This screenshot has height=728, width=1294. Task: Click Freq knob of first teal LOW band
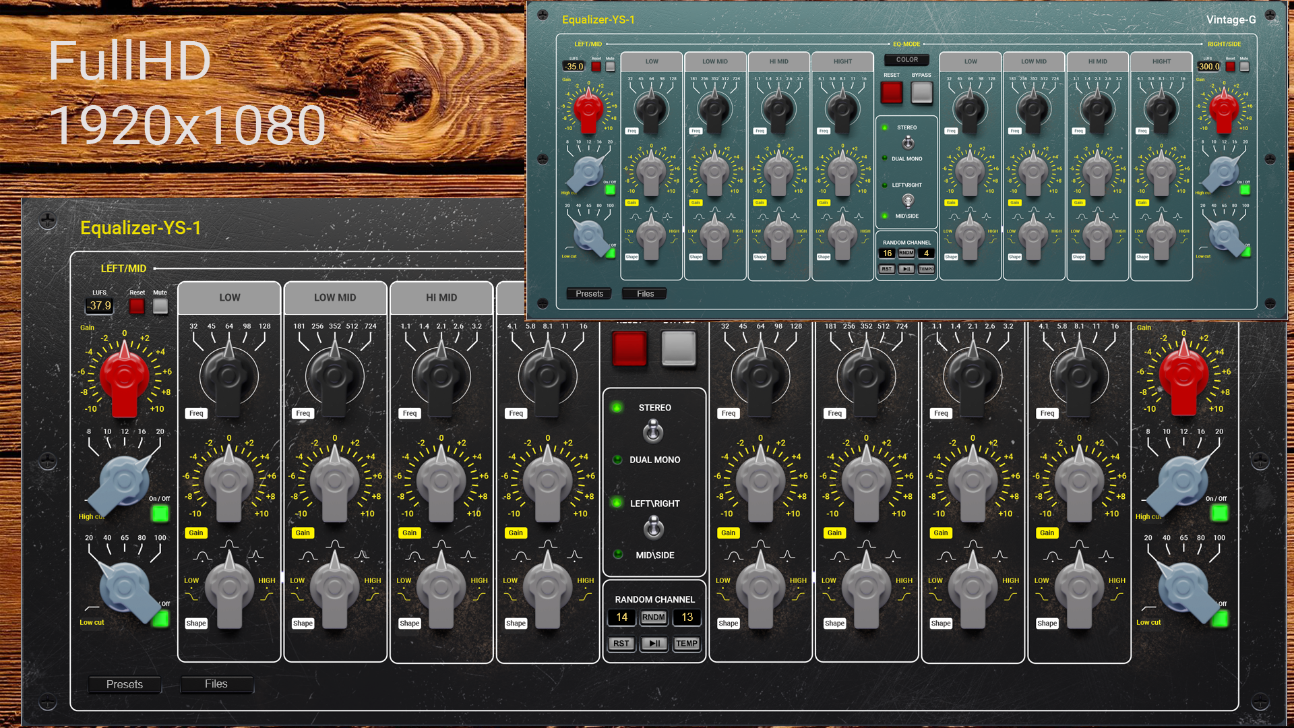click(x=651, y=108)
